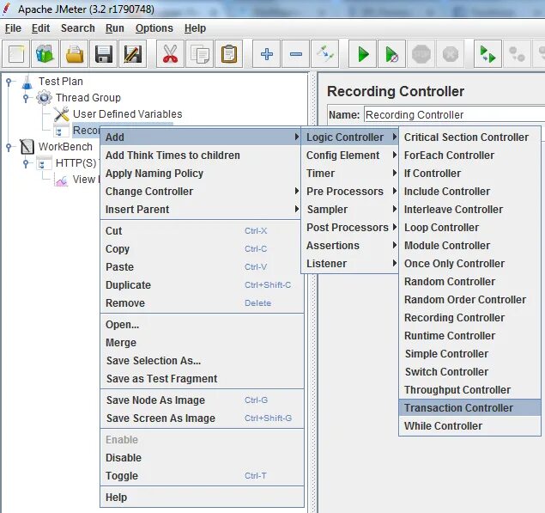Viewport: 545px width, 513px height.
Task: Click Remote Stop All icon
Action: (517, 54)
